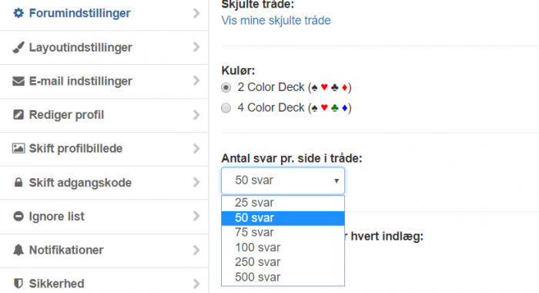Click the paintbrush icon for Layoutindstillinger

tap(18, 47)
